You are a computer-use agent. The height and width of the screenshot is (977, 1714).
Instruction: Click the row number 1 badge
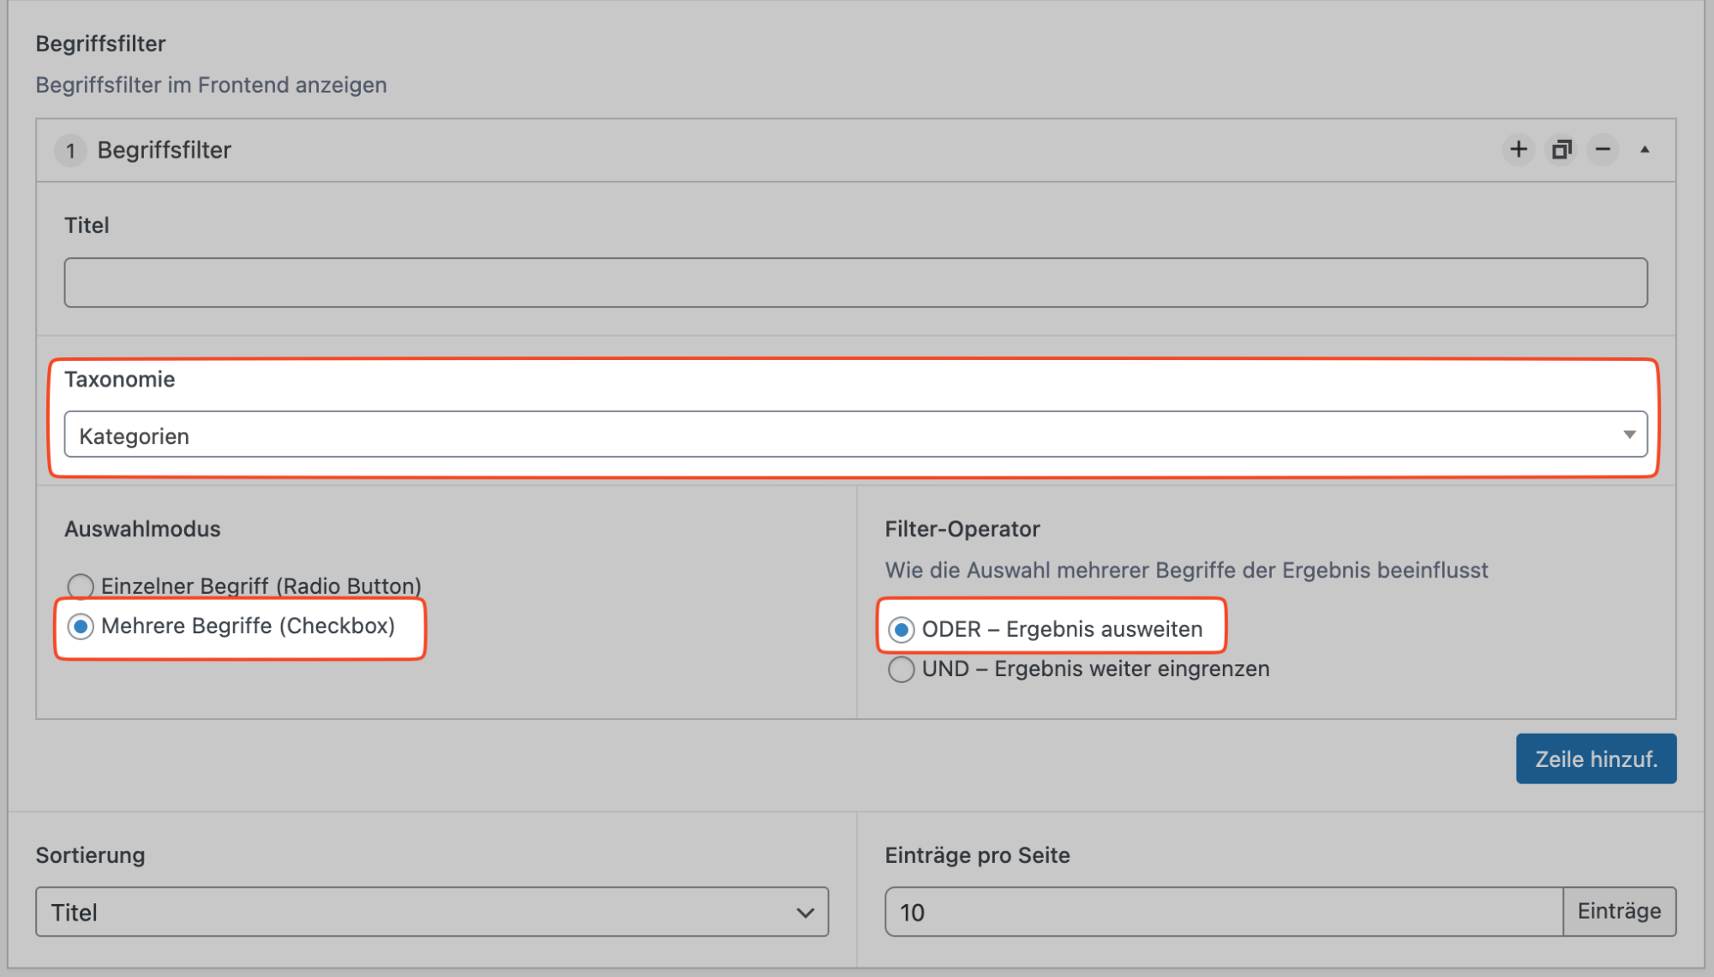point(71,151)
